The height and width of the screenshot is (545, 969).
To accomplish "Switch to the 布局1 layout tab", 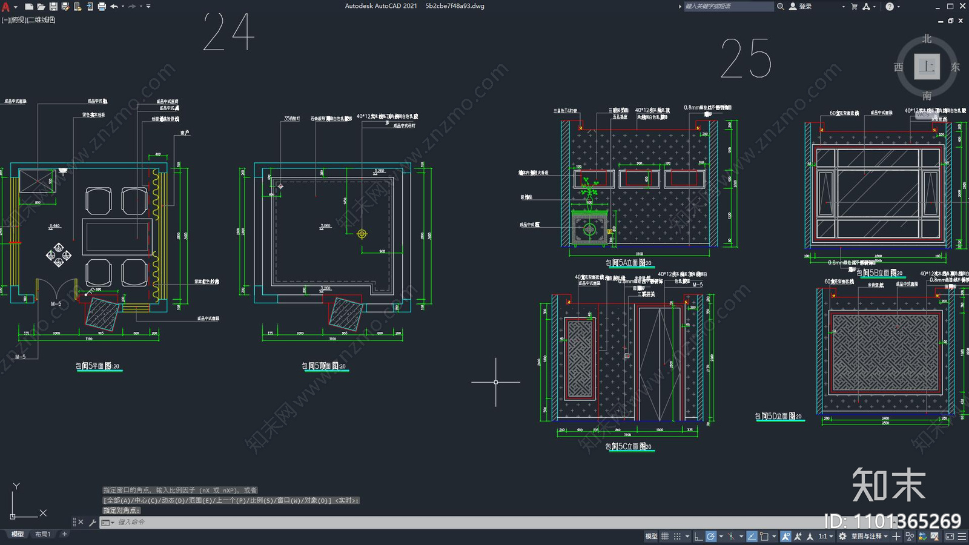I will click(x=42, y=534).
